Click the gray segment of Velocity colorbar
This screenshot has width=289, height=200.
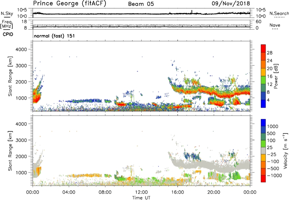point(263,151)
